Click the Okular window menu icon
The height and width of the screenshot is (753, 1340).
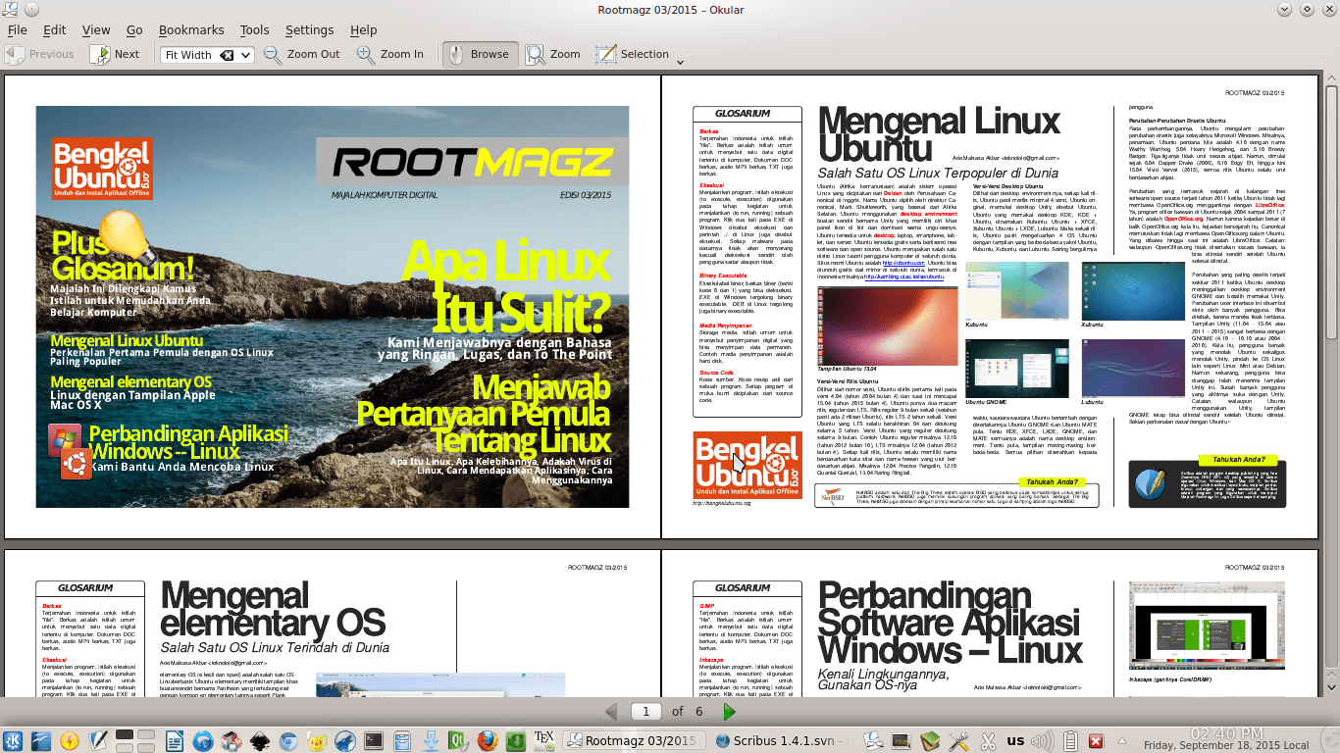[12, 9]
